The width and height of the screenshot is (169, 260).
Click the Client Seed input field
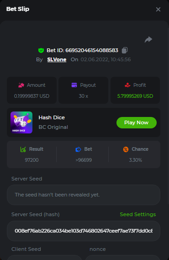[x=44, y=258]
